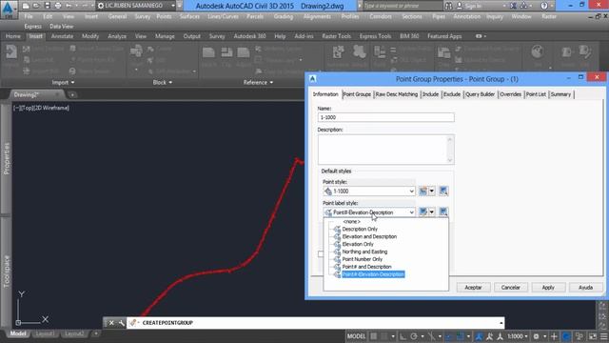Switch to the Home ribbon tab

[x=12, y=36]
